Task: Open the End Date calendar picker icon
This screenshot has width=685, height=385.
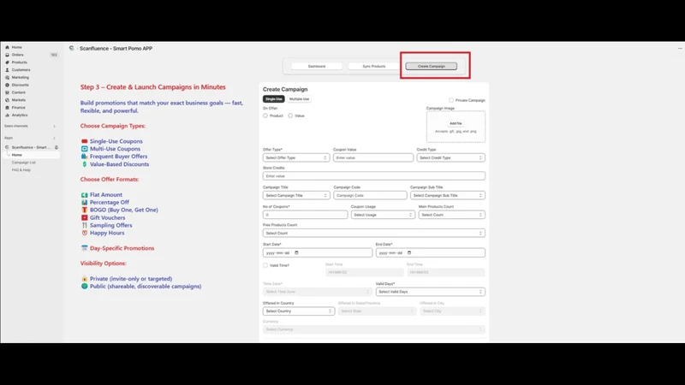Action: point(409,252)
